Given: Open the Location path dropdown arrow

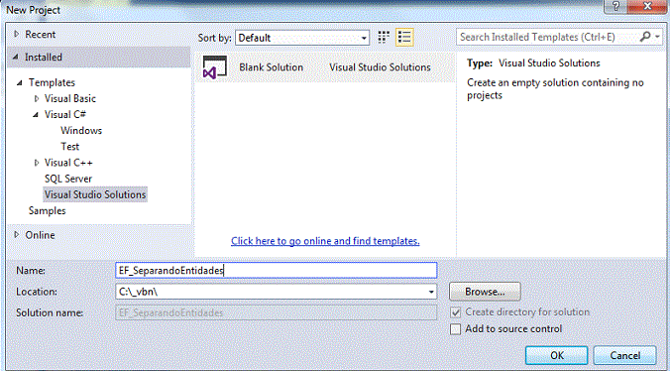Looking at the screenshot, I should (431, 292).
